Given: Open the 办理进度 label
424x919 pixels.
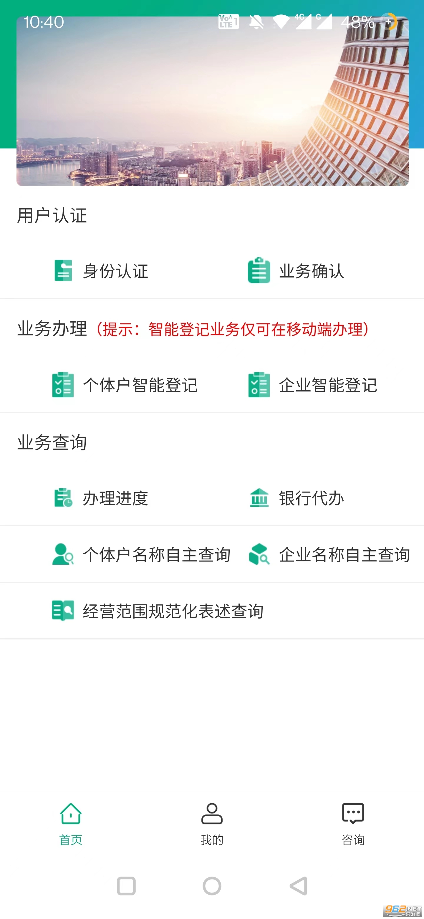Looking at the screenshot, I should click(115, 498).
